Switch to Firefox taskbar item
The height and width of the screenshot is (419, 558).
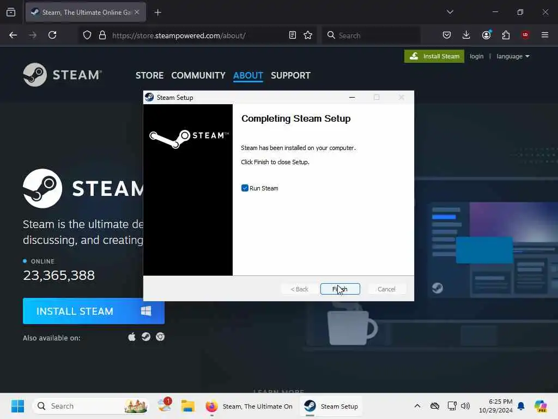(x=249, y=406)
